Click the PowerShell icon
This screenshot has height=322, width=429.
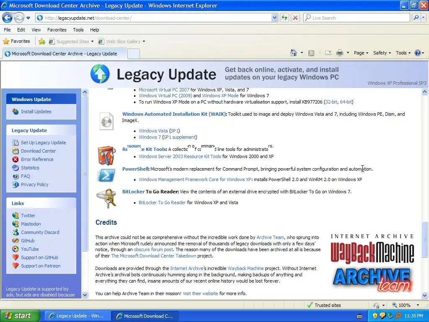106,176
